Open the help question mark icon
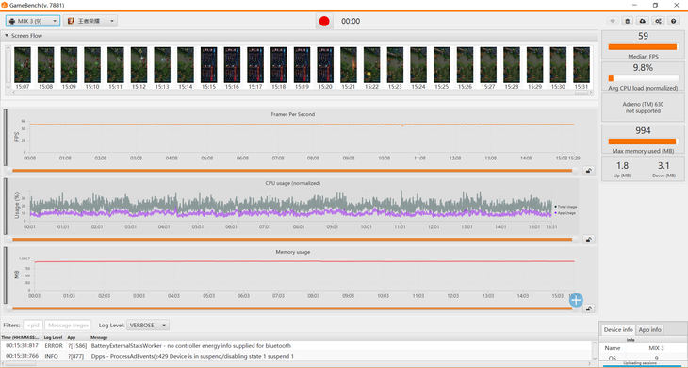 pos(674,21)
